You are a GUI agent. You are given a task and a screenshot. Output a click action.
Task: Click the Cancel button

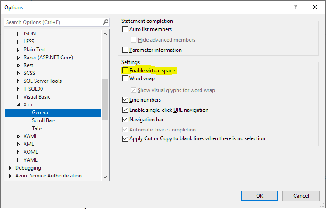[x=301, y=196]
